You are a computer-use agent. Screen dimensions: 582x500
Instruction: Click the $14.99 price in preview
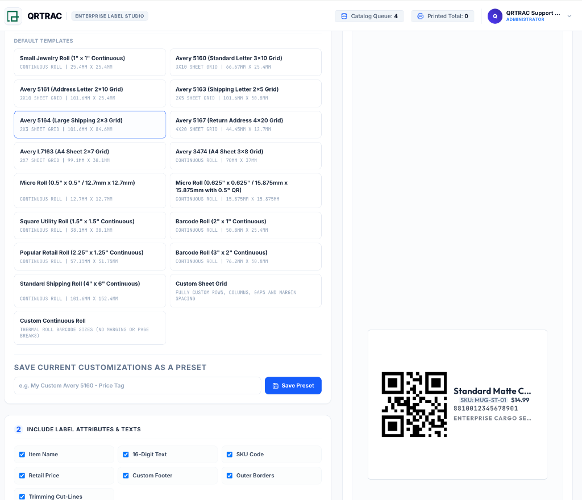tap(521, 400)
